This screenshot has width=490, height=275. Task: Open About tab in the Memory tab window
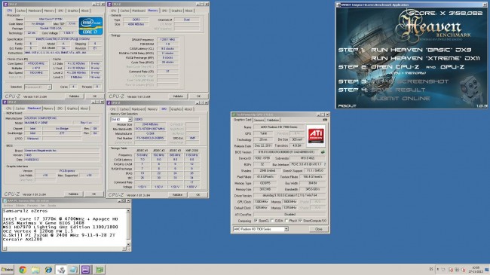pyautogui.click(x=188, y=11)
